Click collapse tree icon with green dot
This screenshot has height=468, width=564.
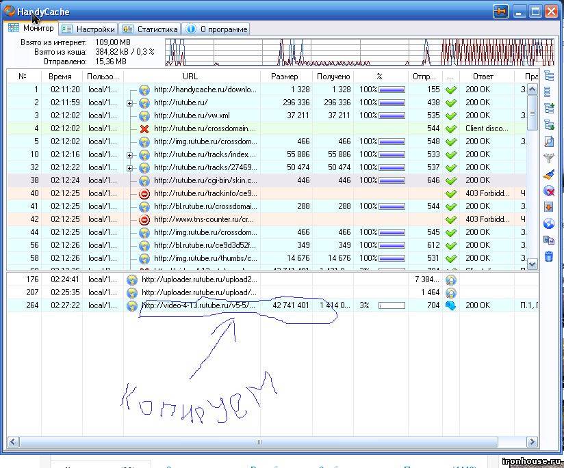549,124
